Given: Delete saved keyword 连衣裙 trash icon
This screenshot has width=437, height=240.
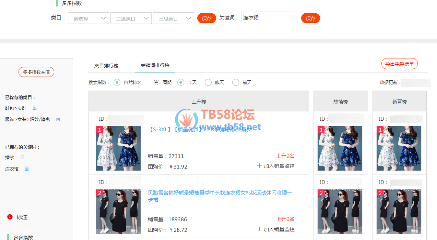Looking at the screenshot, I should (x=27, y=169).
